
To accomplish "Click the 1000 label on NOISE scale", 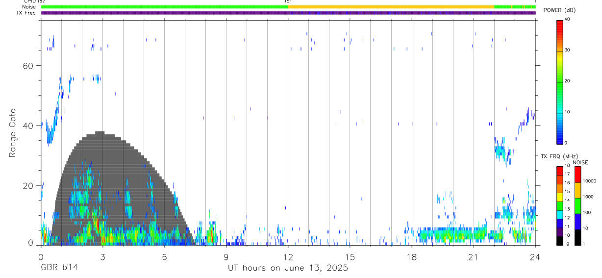I will pyautogui.click(x=588, y=197).
